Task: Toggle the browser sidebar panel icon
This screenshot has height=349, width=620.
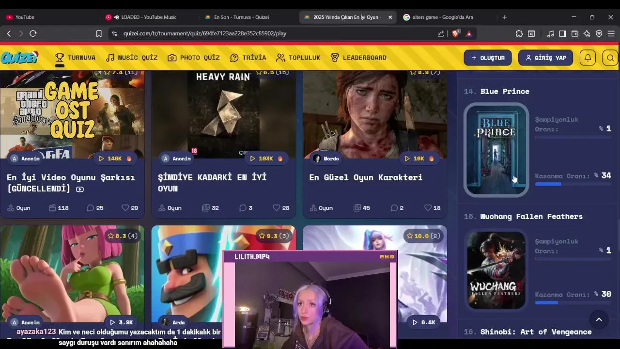Action: tap(563, 33)
